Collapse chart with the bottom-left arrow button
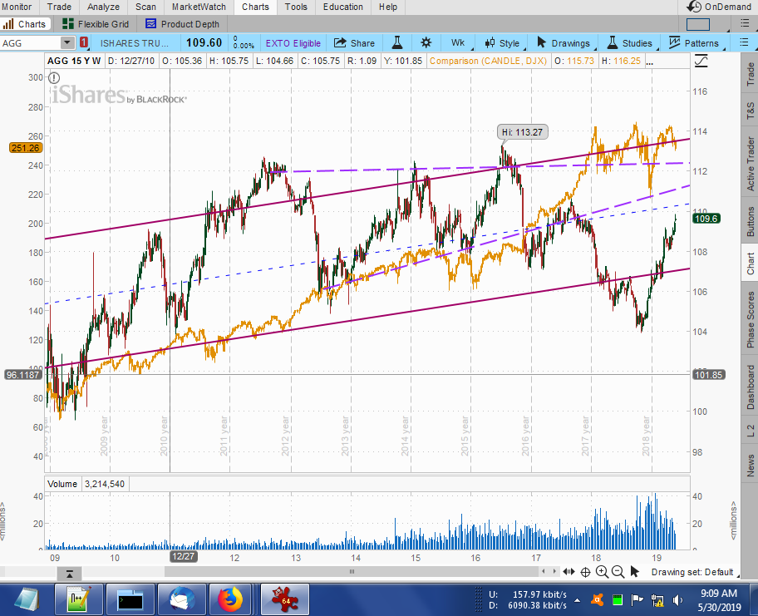 point(70,574)
